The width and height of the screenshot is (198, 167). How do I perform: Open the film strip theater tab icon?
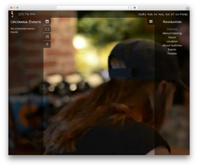(x=47, y=29)
